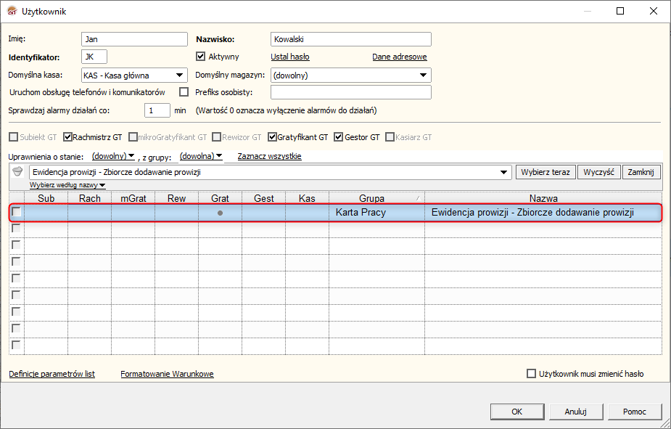Image resolution: width=671 pixels, height=429 pixels.
Task: Click the application icon in the title bar
Action: click(12, 11)
